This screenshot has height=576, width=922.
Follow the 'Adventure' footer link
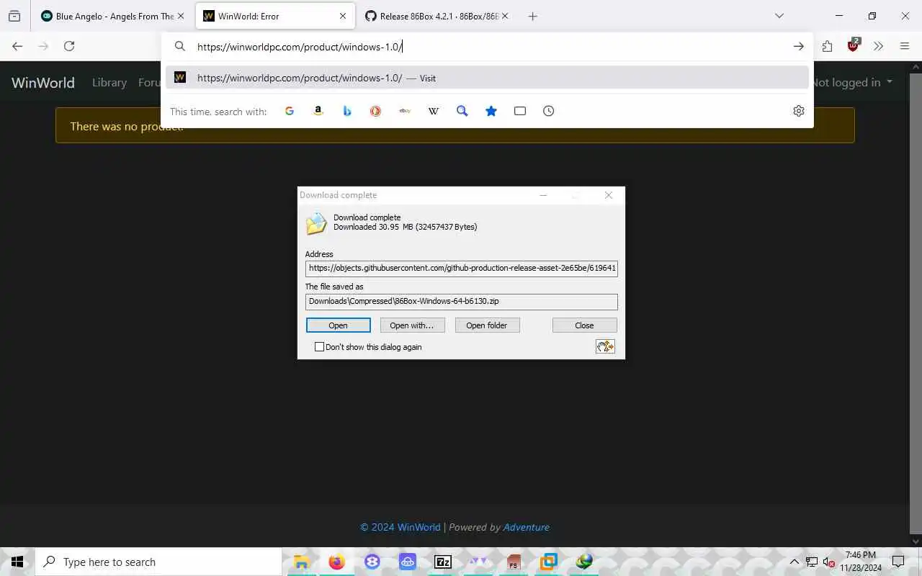tap(526, 527)
